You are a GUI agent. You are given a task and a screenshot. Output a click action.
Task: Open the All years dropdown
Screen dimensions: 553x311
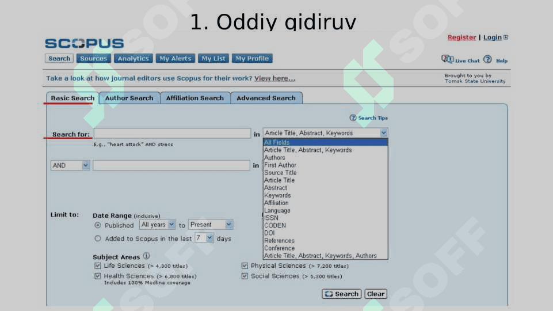tap(157, 225)
